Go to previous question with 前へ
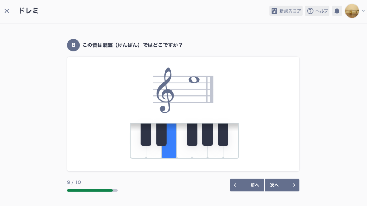 click(247, 185)
